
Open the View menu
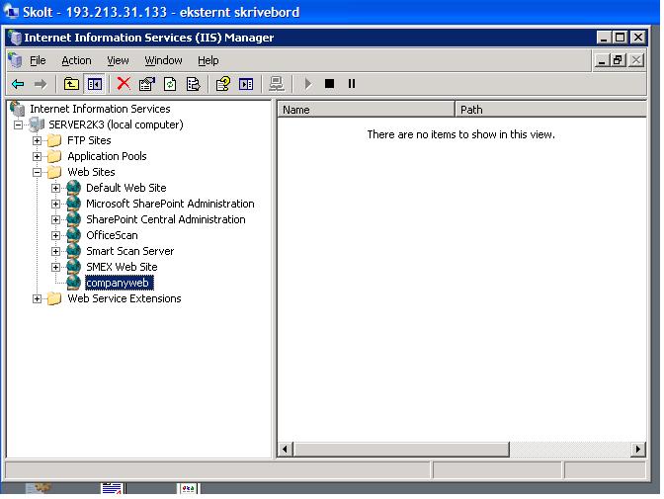(118, 60)
